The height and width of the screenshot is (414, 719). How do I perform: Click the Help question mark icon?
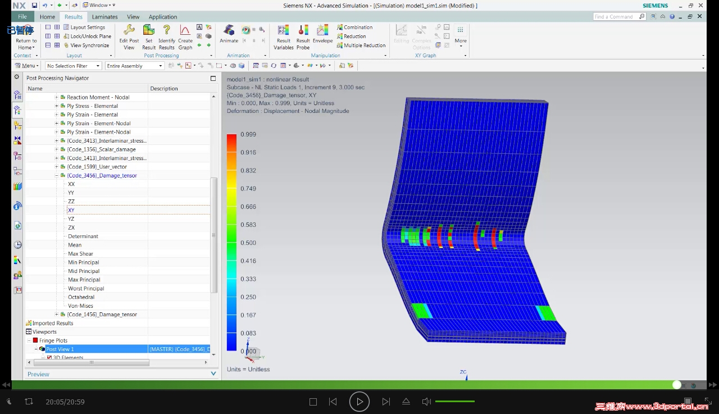[672, 16]
